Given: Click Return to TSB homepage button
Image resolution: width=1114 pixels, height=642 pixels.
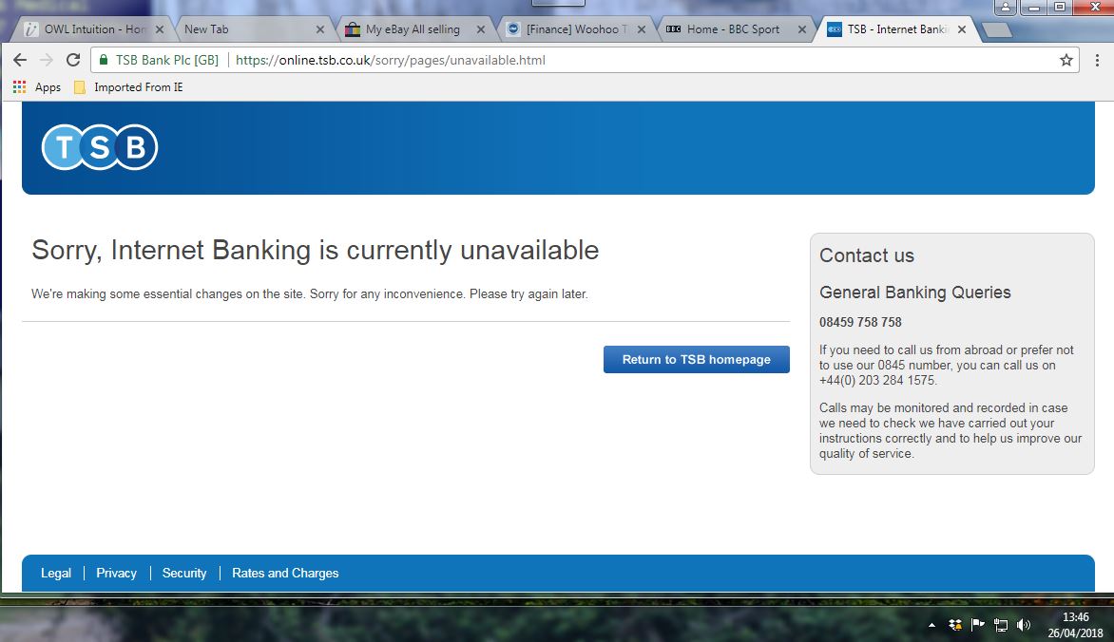Looking at the screenshot, I should pyautogui.click(x=696, y=359).
